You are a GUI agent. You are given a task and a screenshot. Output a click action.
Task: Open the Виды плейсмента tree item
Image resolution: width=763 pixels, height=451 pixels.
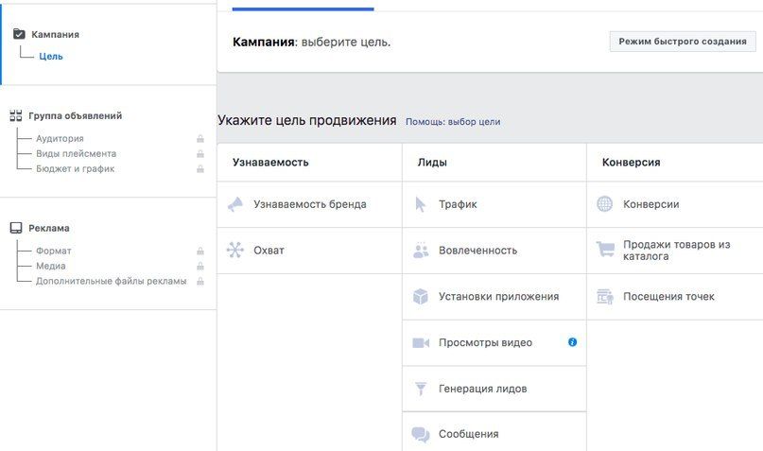(x=76, y=154)
